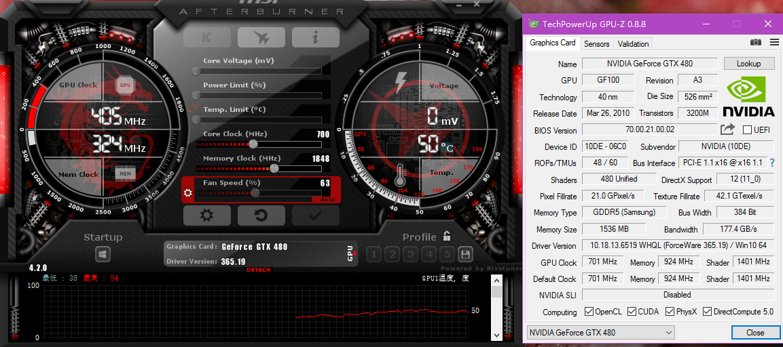This screenshot has width=783, height=347.
Task: Click DETACH under the driver version
Action: click(258, 270)
